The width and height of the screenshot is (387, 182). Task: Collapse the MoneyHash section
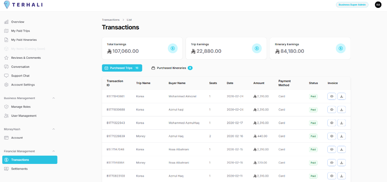click(x=54, y=129)
